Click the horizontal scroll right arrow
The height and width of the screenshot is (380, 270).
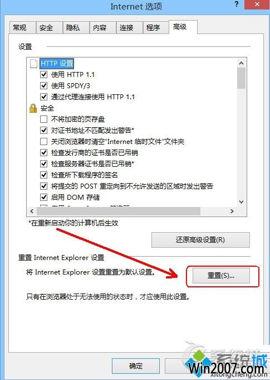pos(232,211)
